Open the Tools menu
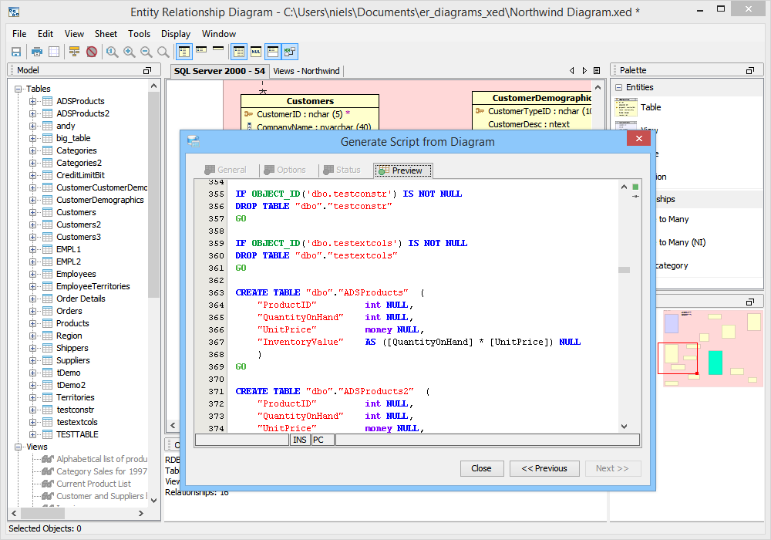This screenshot has height=540, width=771. click(x=139, y=34)
